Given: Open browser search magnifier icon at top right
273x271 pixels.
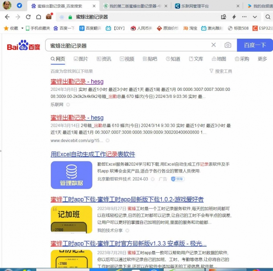Looking at the screenshot, I should point(268,17).
